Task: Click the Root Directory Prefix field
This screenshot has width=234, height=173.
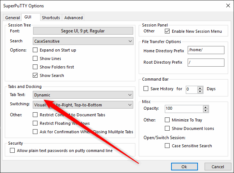Action: 206,63
